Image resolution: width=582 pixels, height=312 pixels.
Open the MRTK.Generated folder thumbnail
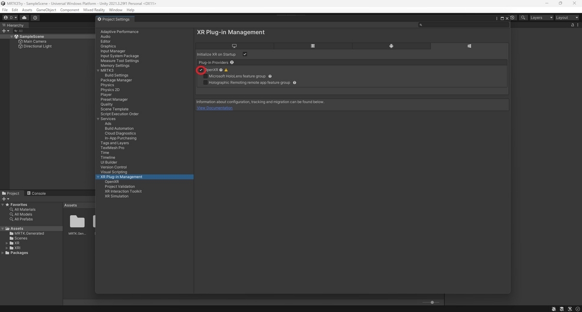pos(77,222)
